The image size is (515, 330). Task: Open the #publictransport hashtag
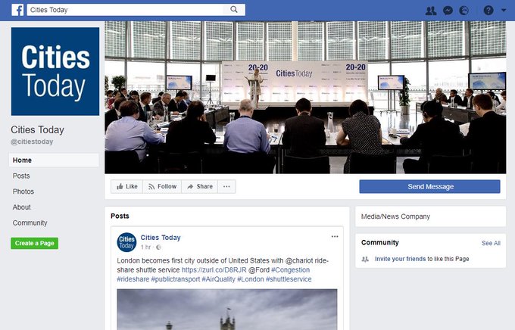176,279
